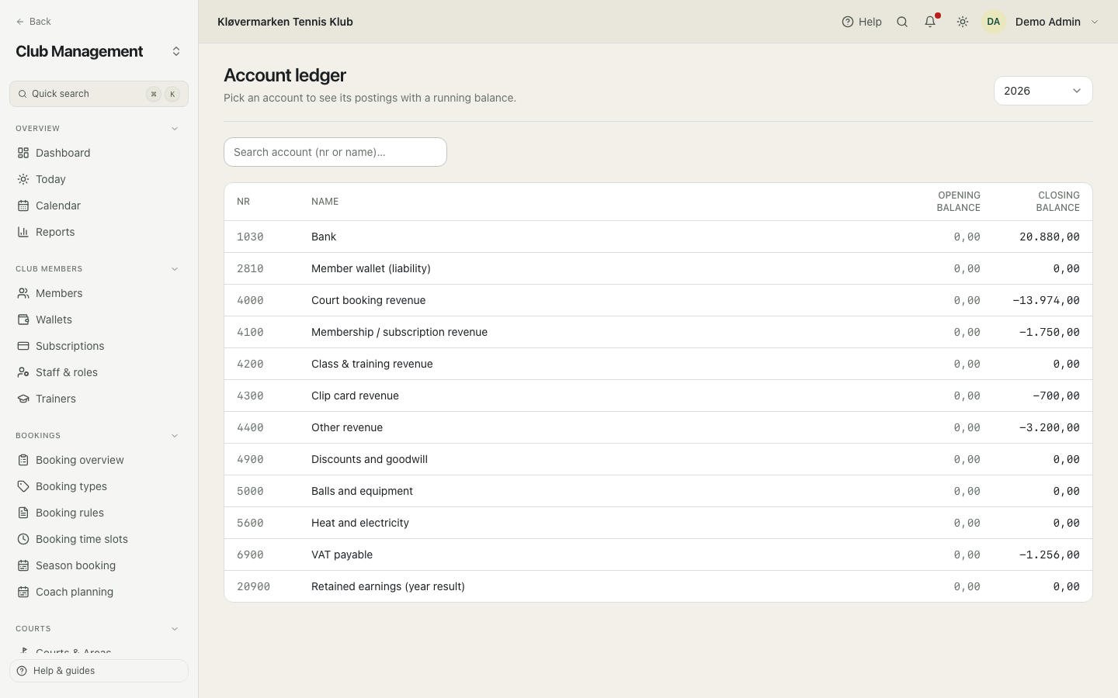Open Members page

pos(99,293)
